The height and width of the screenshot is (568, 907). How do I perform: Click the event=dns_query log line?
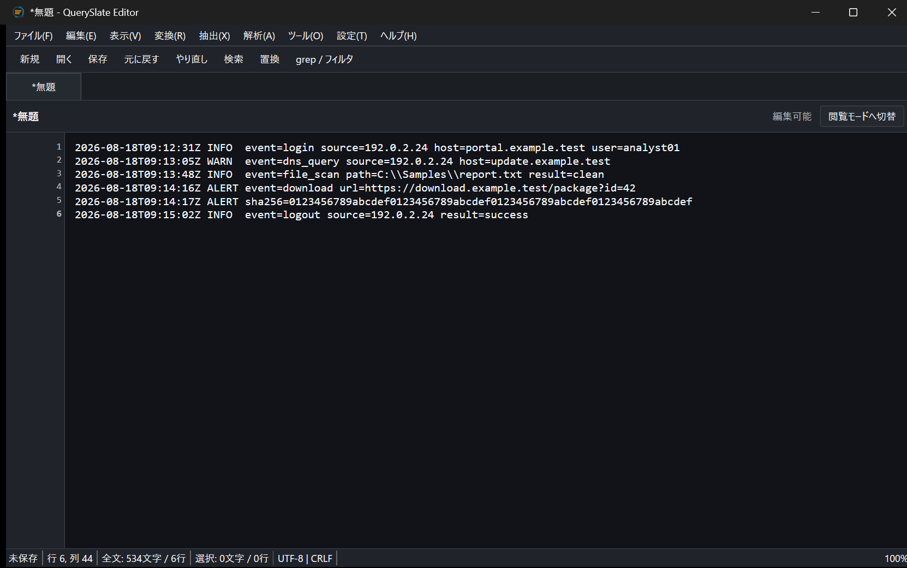pyautogui.click(x=343, y=162)
